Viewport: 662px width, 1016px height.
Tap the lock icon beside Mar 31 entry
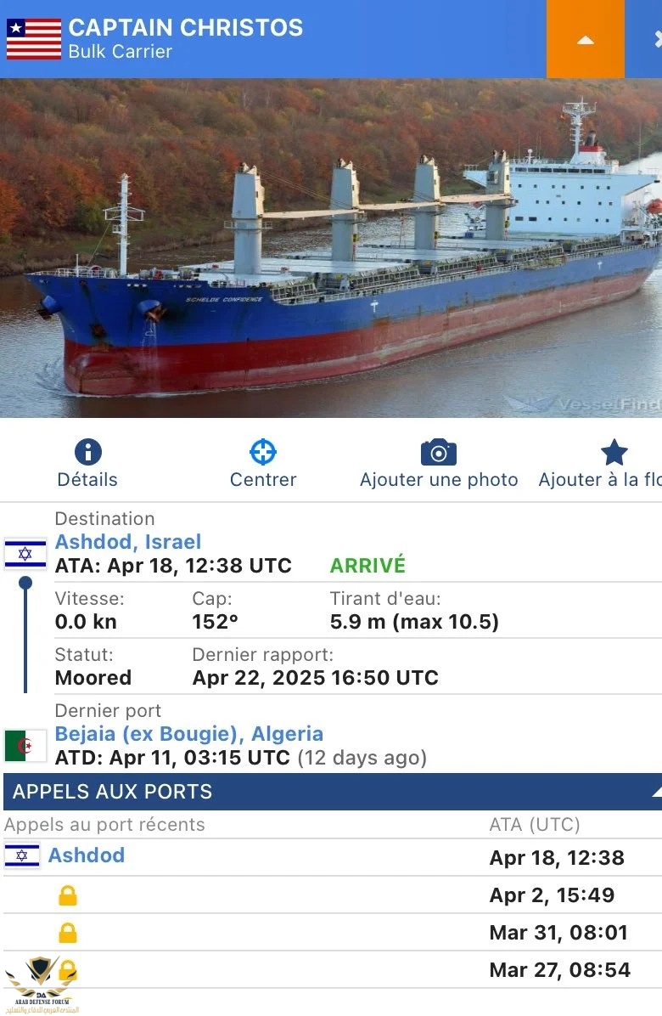[68, 933]
